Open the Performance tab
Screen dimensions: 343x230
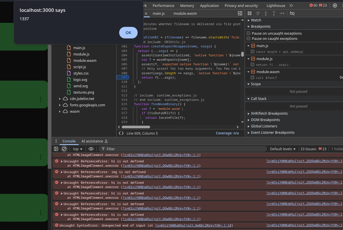[x=163, y=6]
